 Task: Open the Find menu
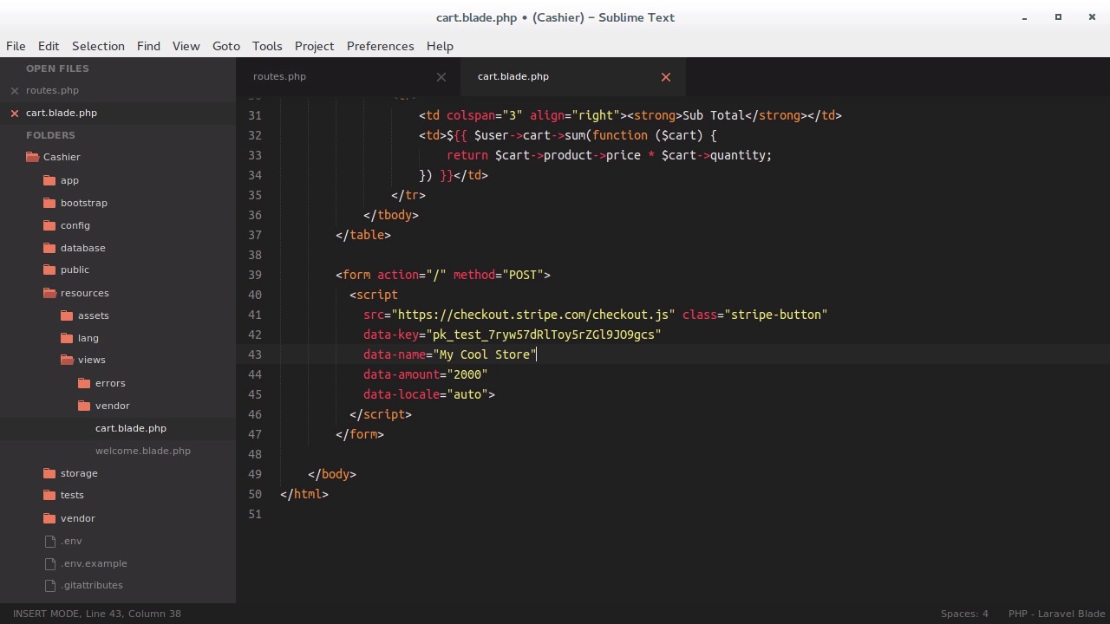coord(148,46)
